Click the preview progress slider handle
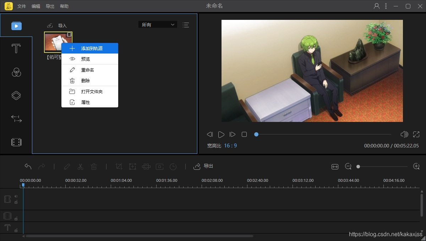426x241 pixels. tap(256, 134)
